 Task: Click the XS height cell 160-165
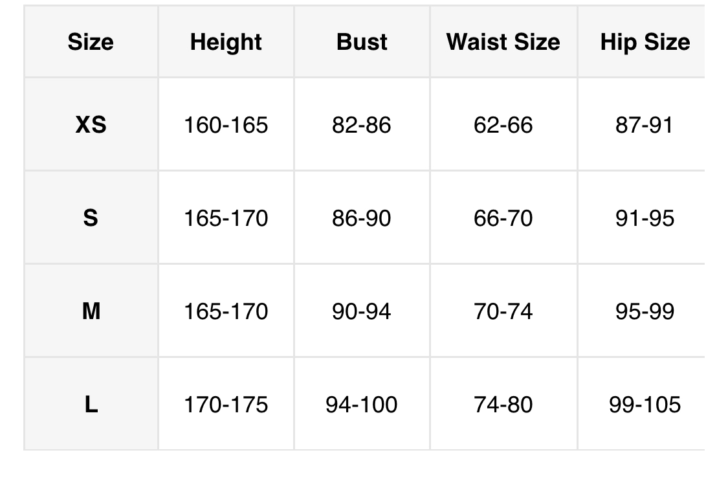point(226,124)
